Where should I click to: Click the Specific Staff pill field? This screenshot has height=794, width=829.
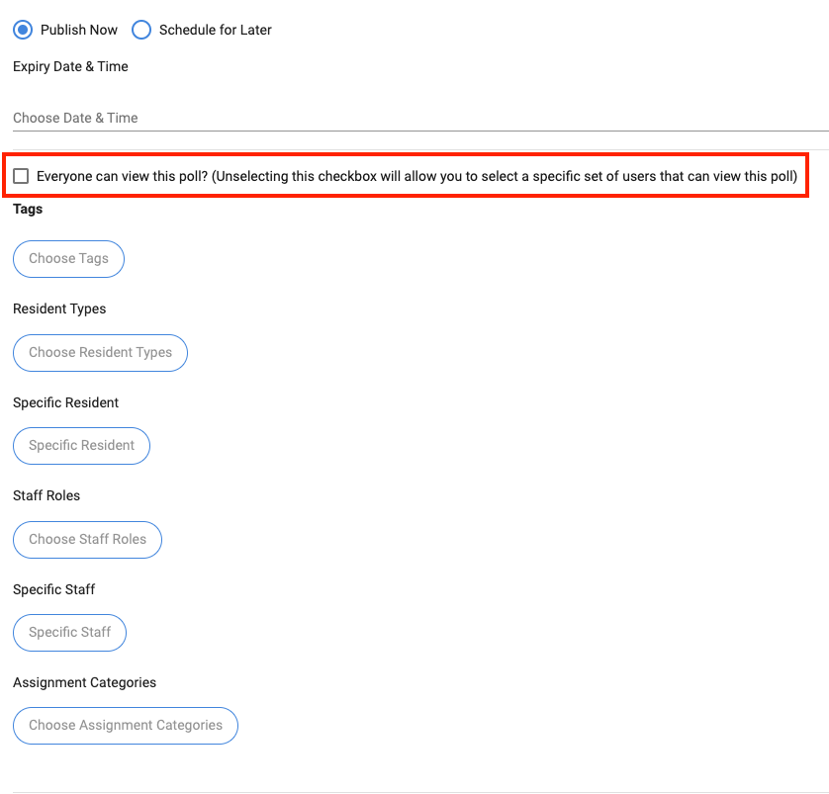(x=69, y=632)
